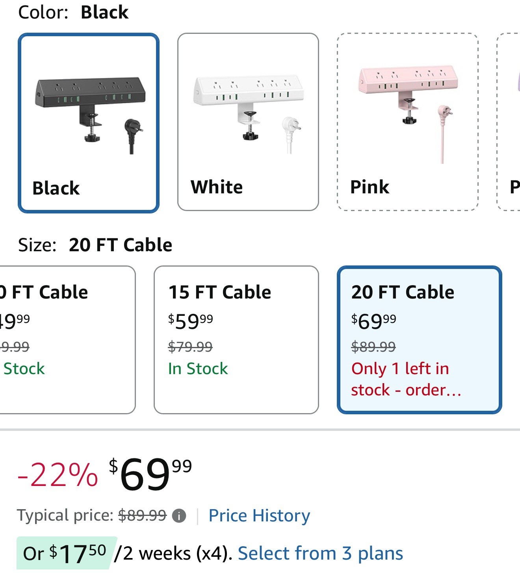Viewport: 520px width, 573px height.
Task: Click the info icon beside typical price
Action: (x=179, y=516)
